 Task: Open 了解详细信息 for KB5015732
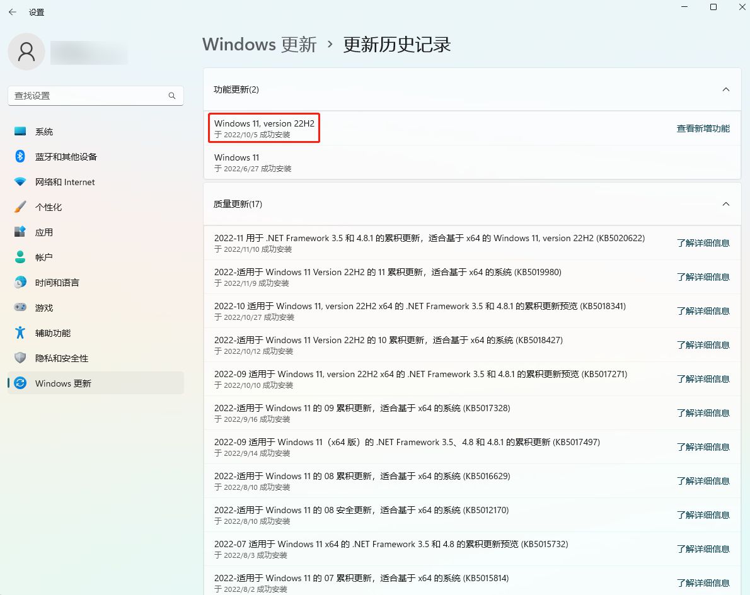point(703,548)
